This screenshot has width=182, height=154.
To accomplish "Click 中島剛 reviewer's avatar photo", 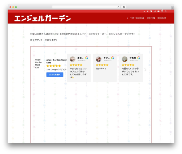I will coord(124,59).
